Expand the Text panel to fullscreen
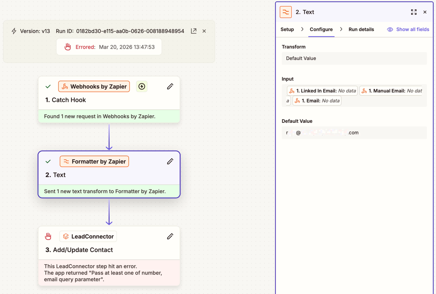Image resolution: width=436 pixels, height=294 pixels. (x=414, y=12)
